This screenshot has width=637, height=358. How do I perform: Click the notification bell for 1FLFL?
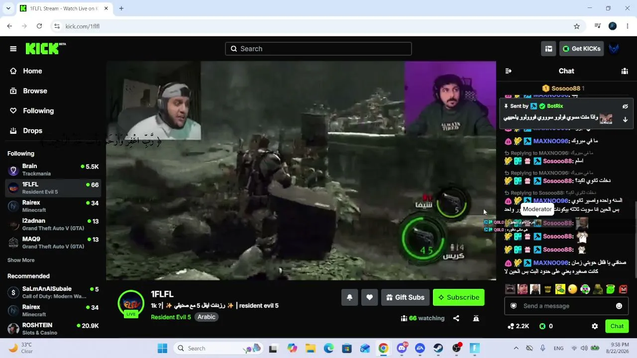(349, 297)
